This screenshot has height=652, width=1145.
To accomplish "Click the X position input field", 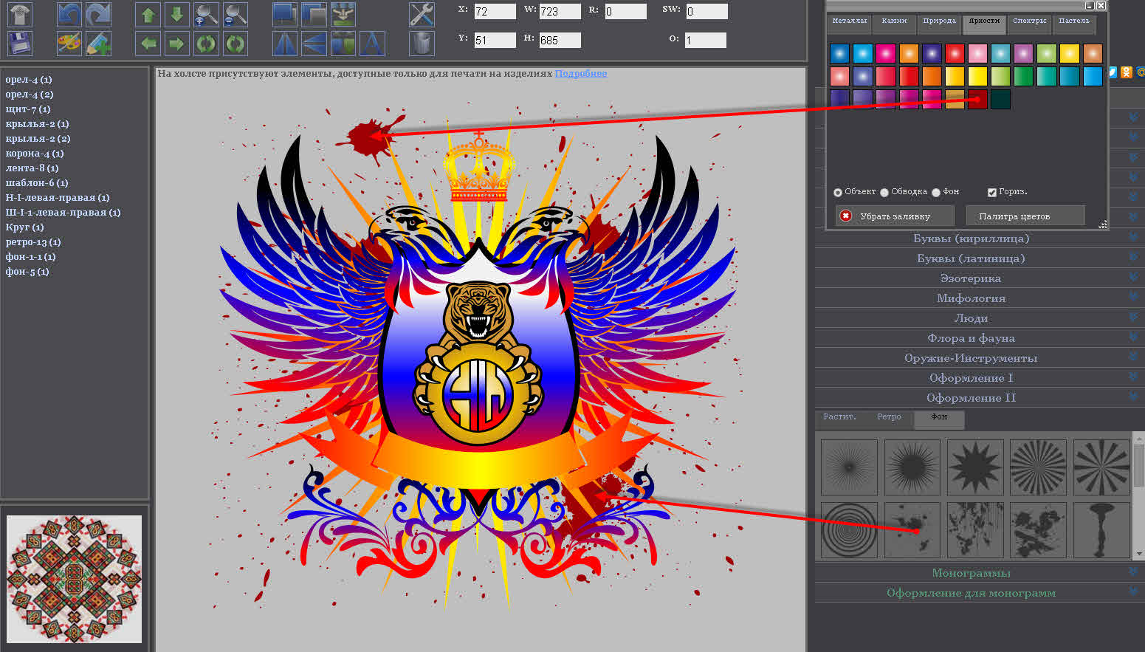I will [x=494, y=11].
